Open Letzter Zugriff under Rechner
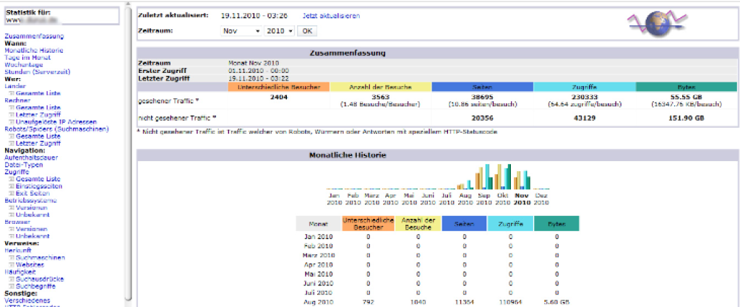Viewport: 740px width, 307px height. (x=38, y=115)
